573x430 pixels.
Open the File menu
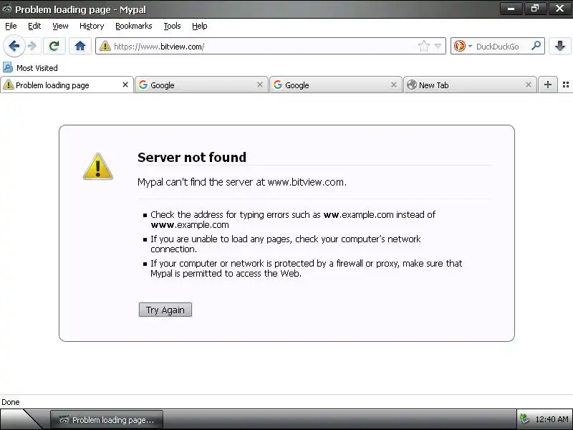[x=11, y=26]
